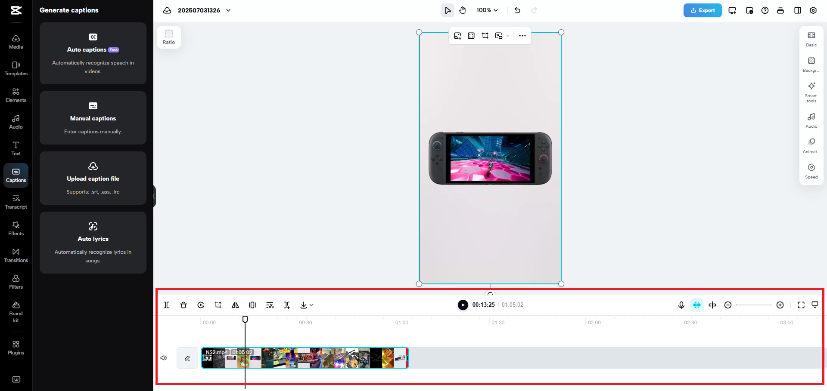The image size is (827, 391).
Task: Mute the video track's audio
Action: pos(164,357)
